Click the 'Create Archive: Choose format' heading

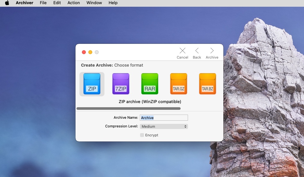click(112, 65)
